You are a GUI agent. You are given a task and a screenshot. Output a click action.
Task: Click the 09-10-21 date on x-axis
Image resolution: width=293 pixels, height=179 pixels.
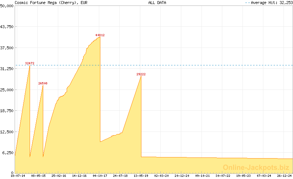click(x=203, y=176)
